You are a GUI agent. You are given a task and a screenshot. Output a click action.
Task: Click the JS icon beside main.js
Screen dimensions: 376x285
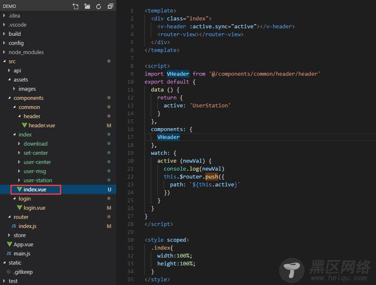pyautogui.click(x=9, y=253)
